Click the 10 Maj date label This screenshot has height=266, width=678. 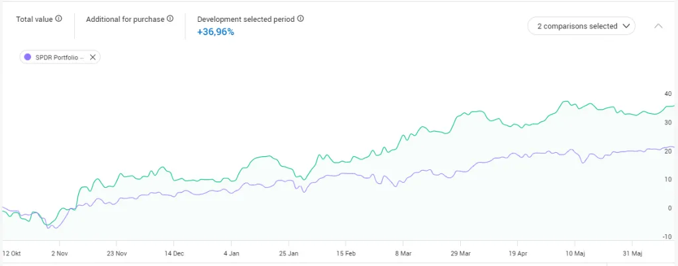click(577, 253)
